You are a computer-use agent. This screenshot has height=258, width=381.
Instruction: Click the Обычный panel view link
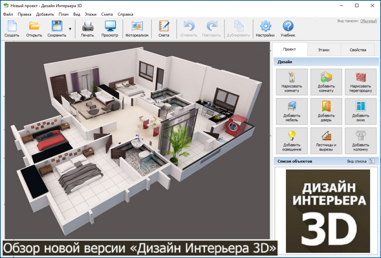368,19
